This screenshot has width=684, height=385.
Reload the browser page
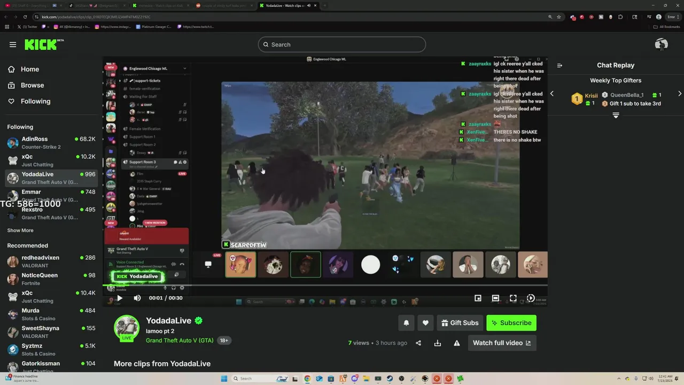tap(25, 17)
